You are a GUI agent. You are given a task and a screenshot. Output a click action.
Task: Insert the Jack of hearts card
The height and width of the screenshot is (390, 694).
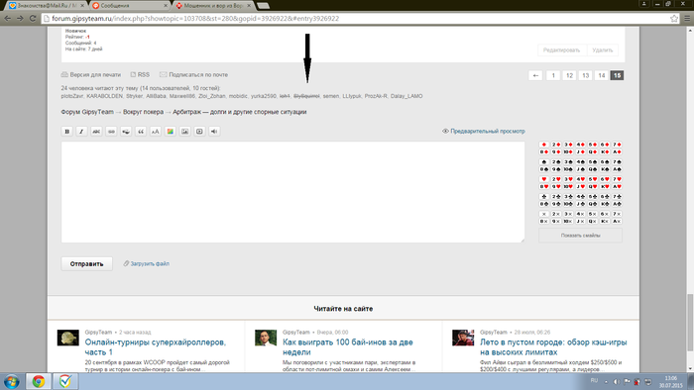click(x=580, y=186)
